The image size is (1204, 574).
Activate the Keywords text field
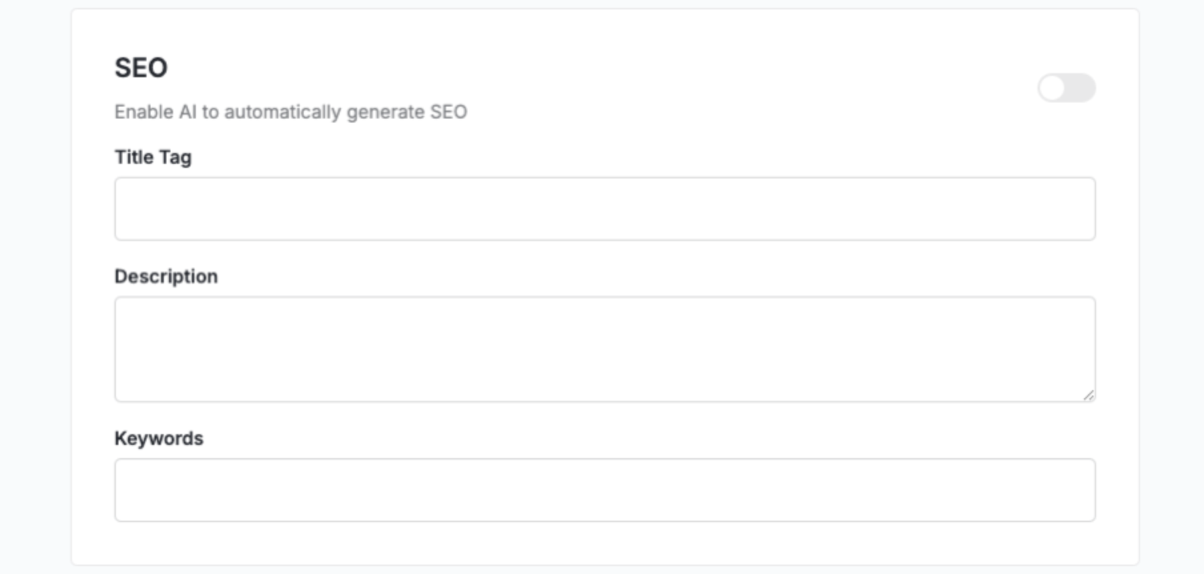coord(605,490)
